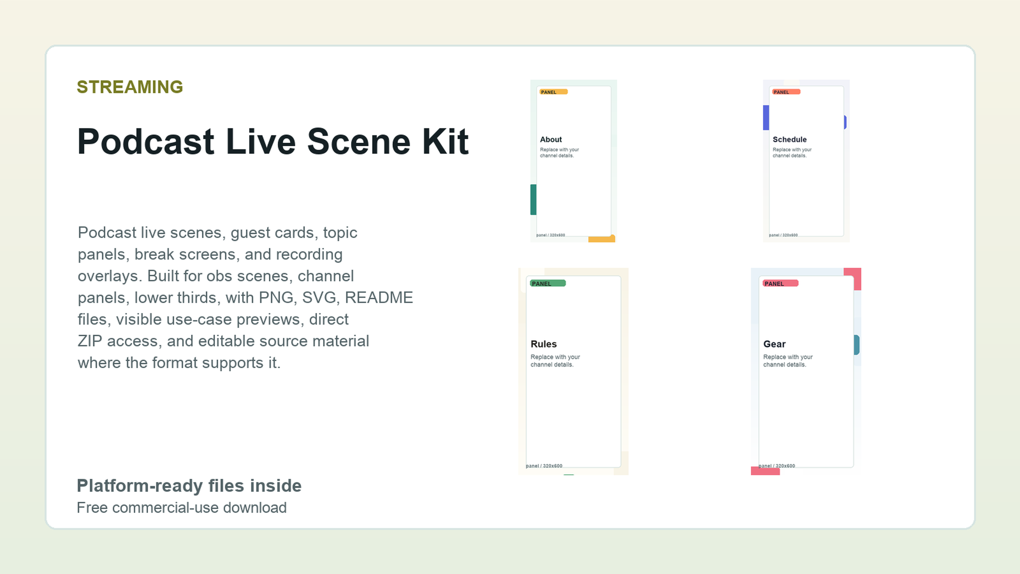This screenshot has width=1020, height=574.
Task: Click the coral PANEL badge on Schedule card
Action: click(x=786, y=92)
